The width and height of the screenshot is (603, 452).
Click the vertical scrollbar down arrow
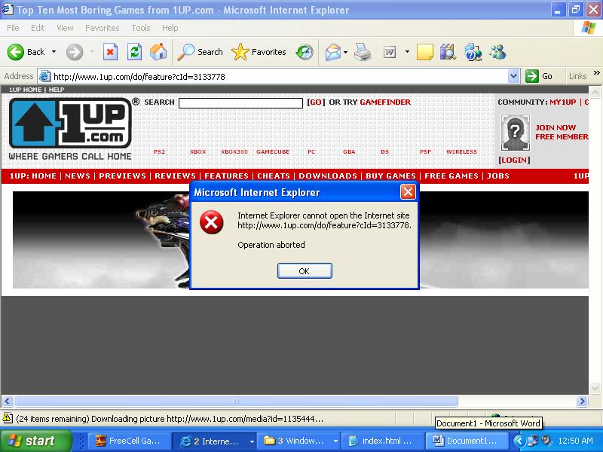[x=595, y=388]
